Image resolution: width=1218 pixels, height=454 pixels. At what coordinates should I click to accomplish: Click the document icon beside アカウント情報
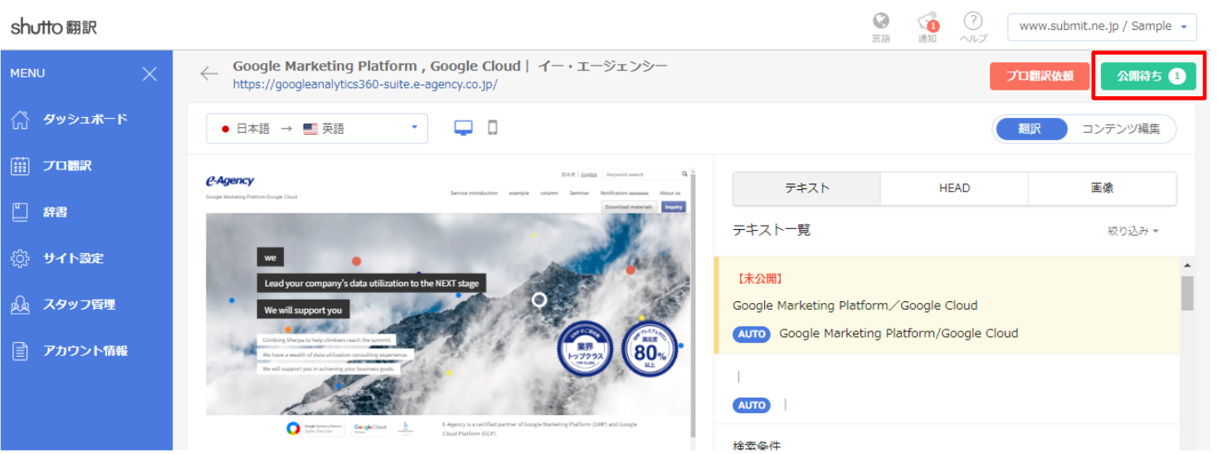click(x=21, y=351)
